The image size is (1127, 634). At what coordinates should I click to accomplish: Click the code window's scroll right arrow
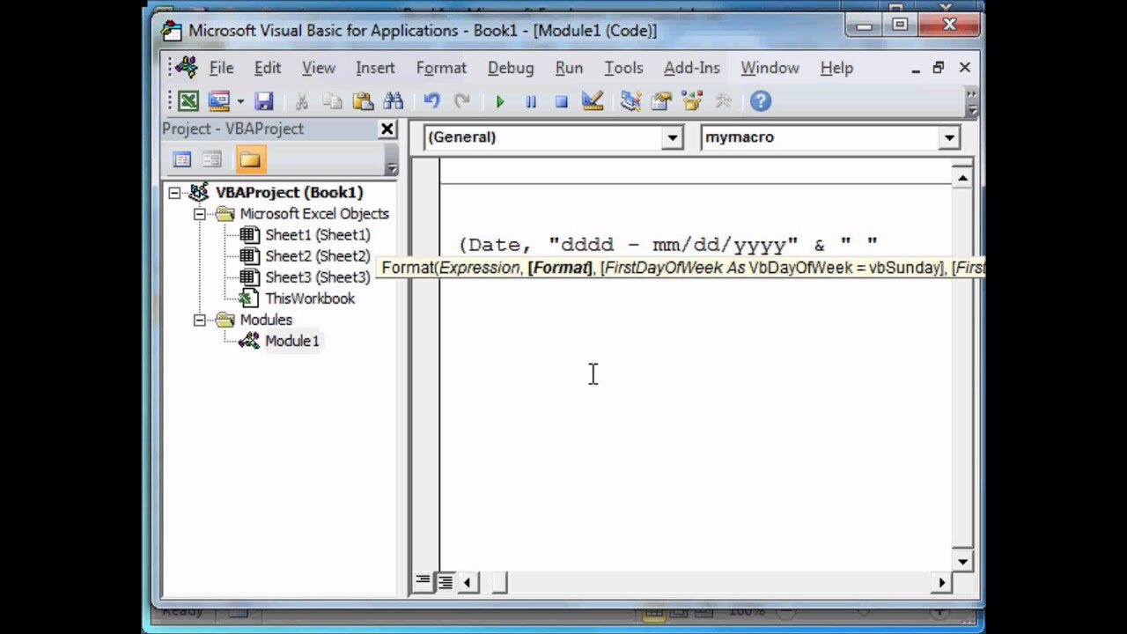(x=941, y=581)
